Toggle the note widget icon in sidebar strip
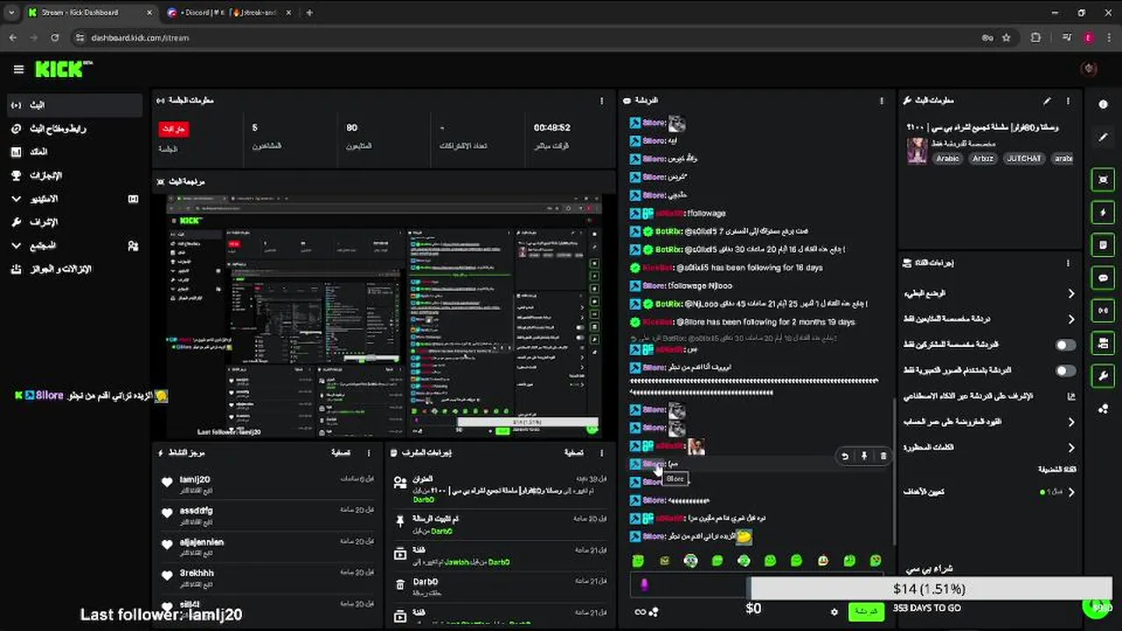This screenshot has height=631, width=1122. tap(1103, 245)
